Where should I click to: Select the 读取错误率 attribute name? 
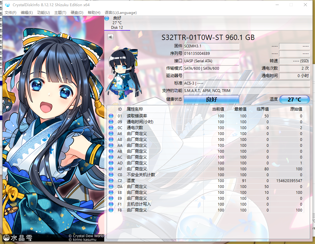(x=137, y=116)
